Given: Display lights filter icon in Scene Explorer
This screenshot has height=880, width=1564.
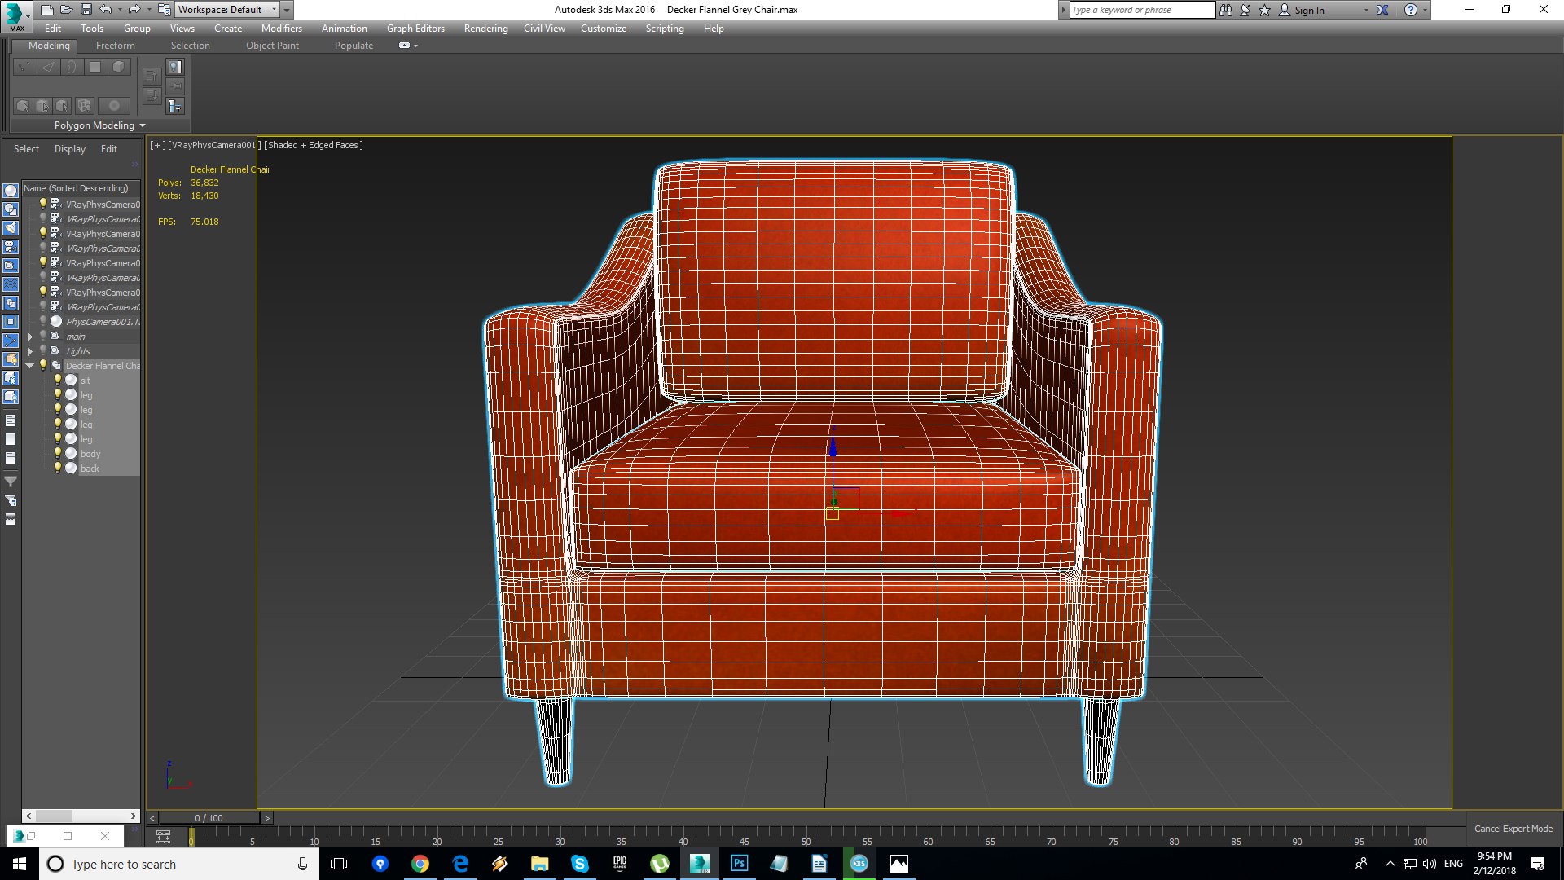Looking at the screenshot, I should coord(11,228).
